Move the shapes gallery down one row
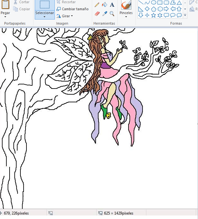 point(185,9)
